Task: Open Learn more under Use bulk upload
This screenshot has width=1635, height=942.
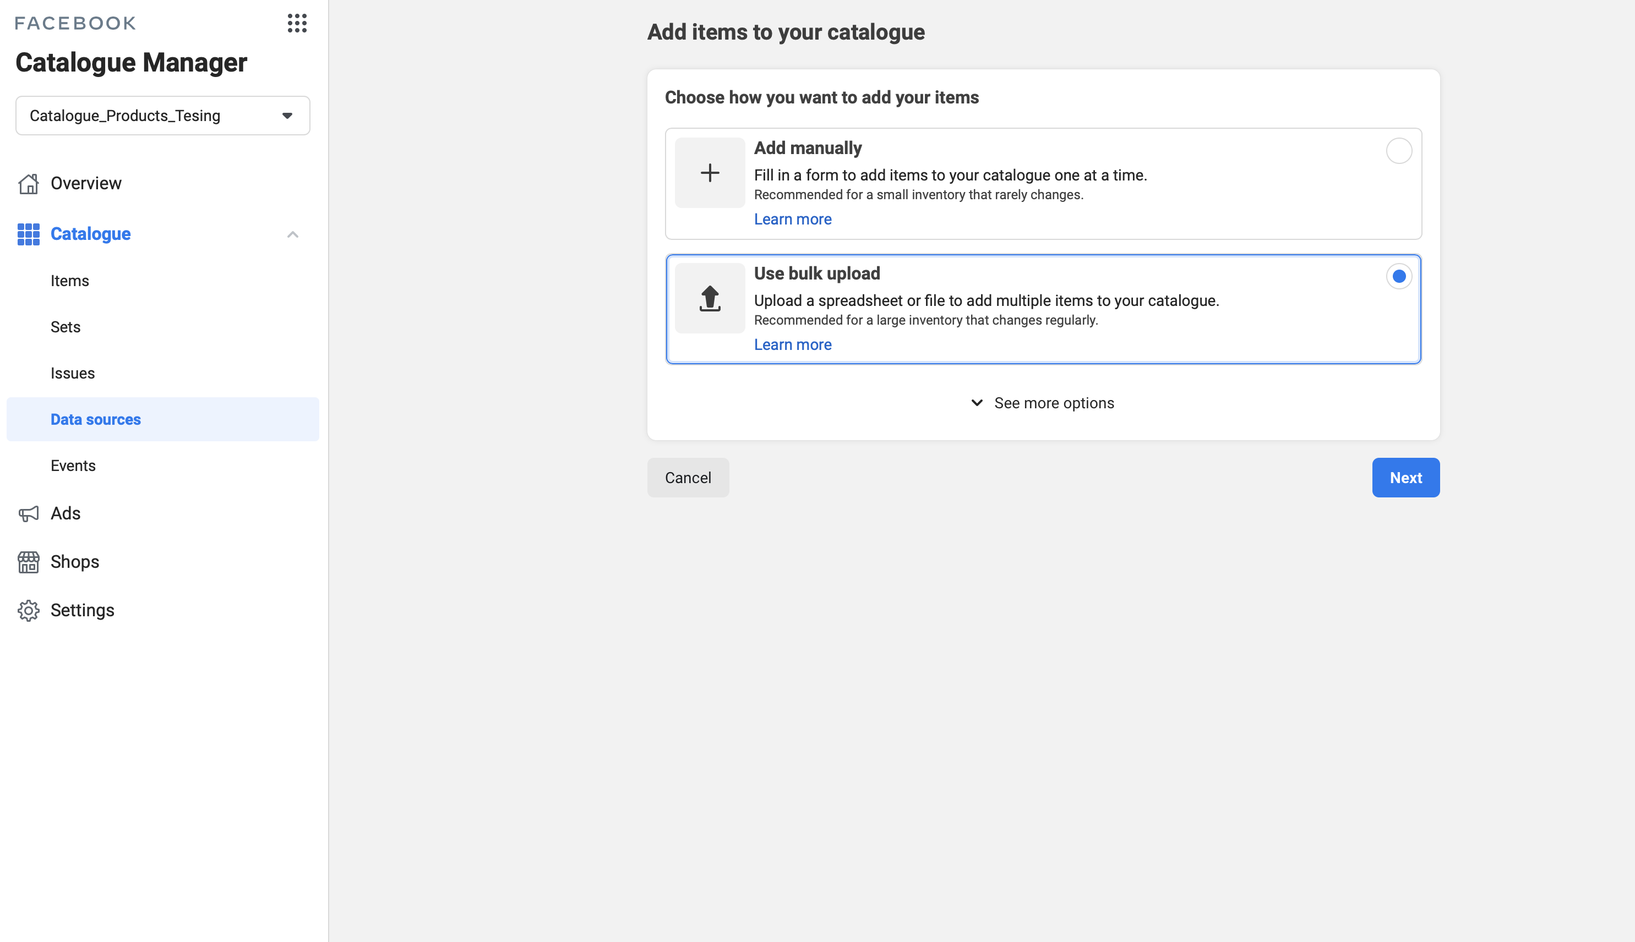Action: click(792, 344)
